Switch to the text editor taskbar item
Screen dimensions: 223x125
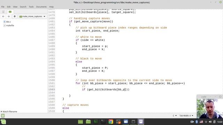pyautogui.click(x=141, y=122)
